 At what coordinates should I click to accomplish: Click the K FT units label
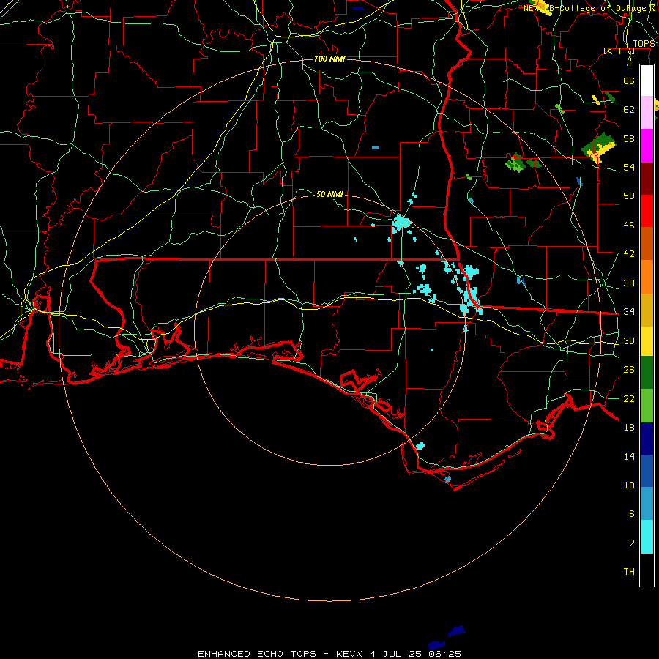pyautogui.click(x=619, y=51)
